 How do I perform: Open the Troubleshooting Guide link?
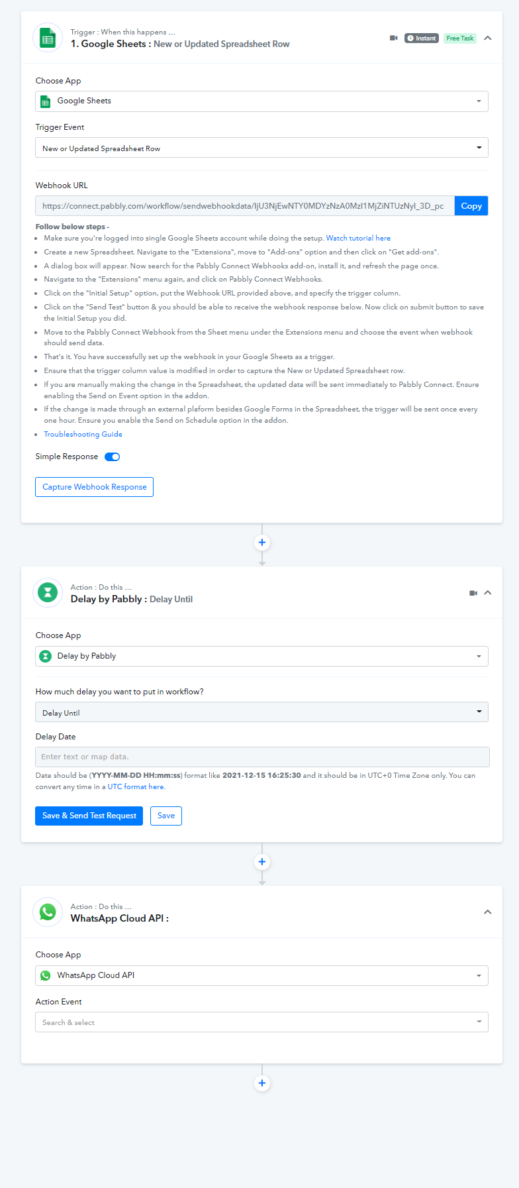tap(83, 434)
